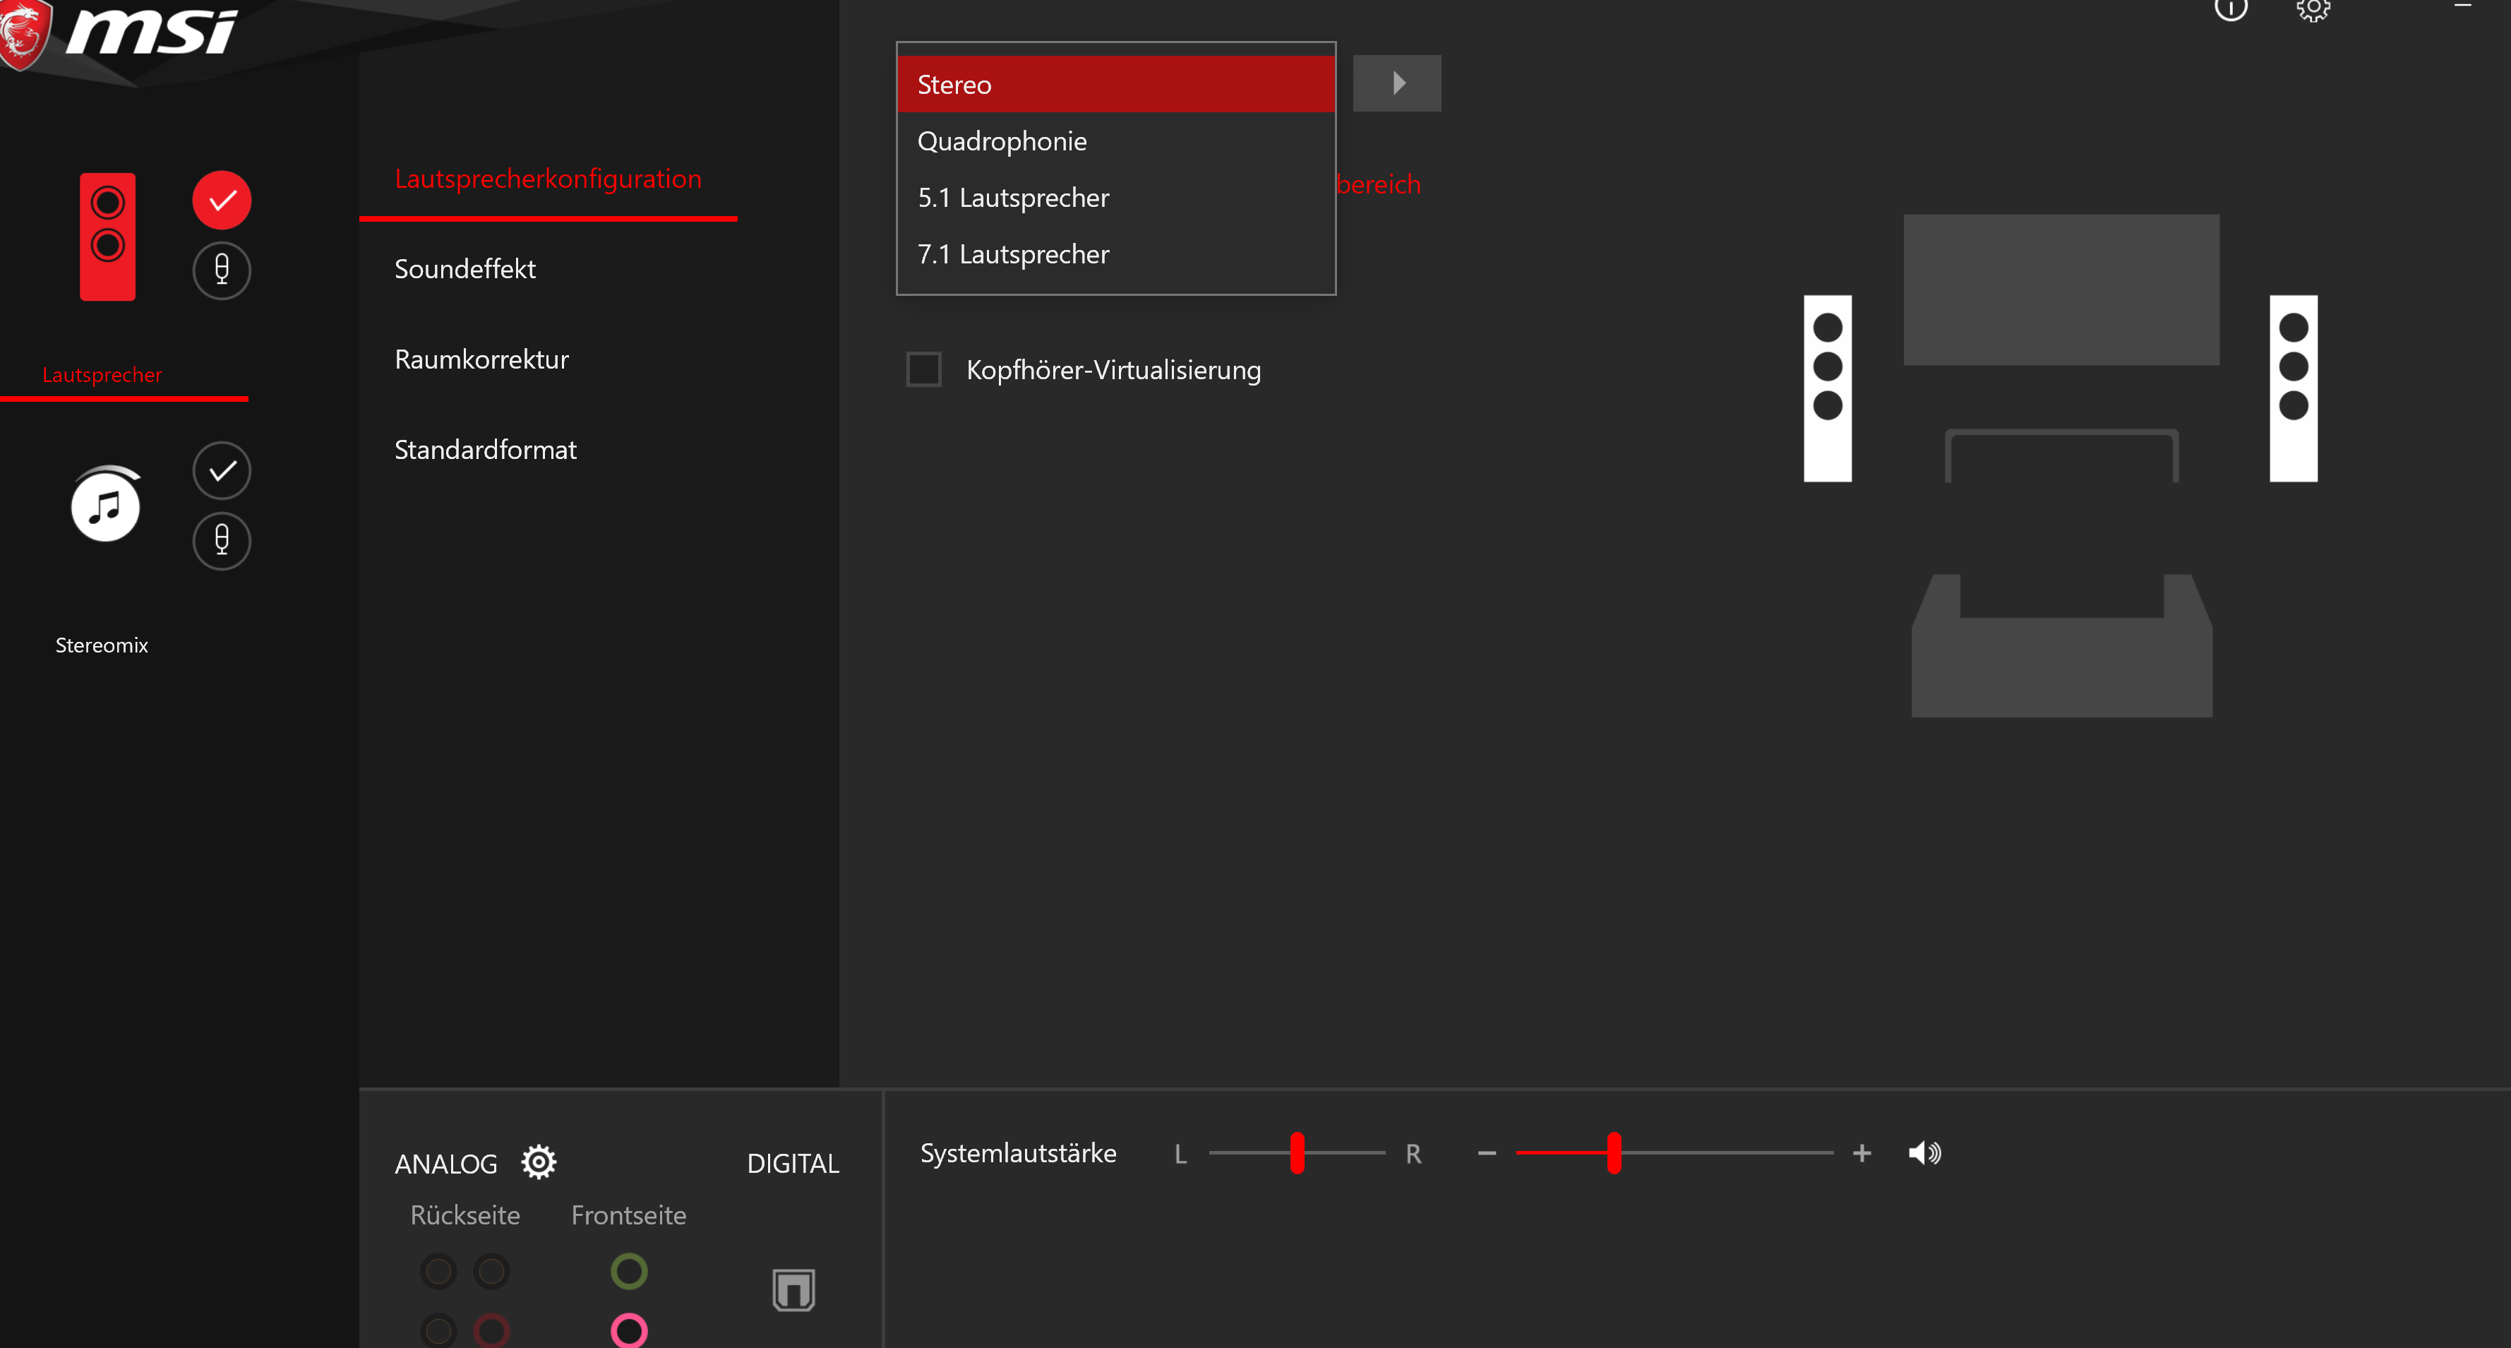Toggle the Stereomix default device checkmark
2511x1348 pixels.
pyautogui.click(x=221, y=471)
